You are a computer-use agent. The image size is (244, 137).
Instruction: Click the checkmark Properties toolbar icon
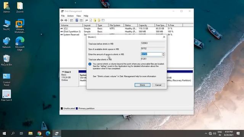(91, 20)
